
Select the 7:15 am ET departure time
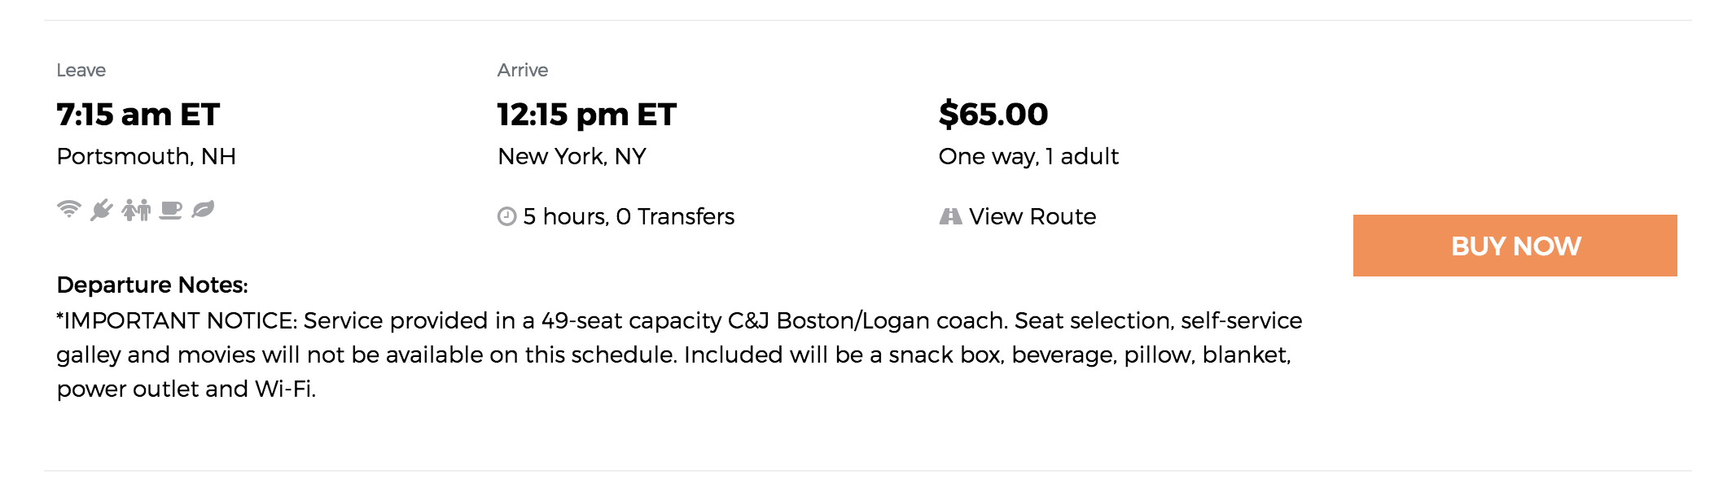click(x=138, y=115)
